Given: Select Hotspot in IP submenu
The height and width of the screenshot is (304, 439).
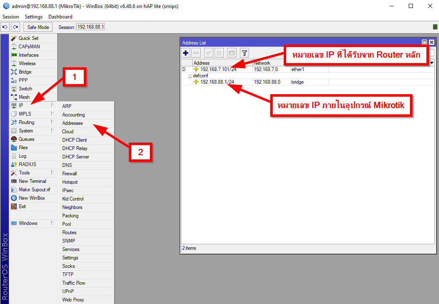Looking at the screenshot, I should [86, 182].
